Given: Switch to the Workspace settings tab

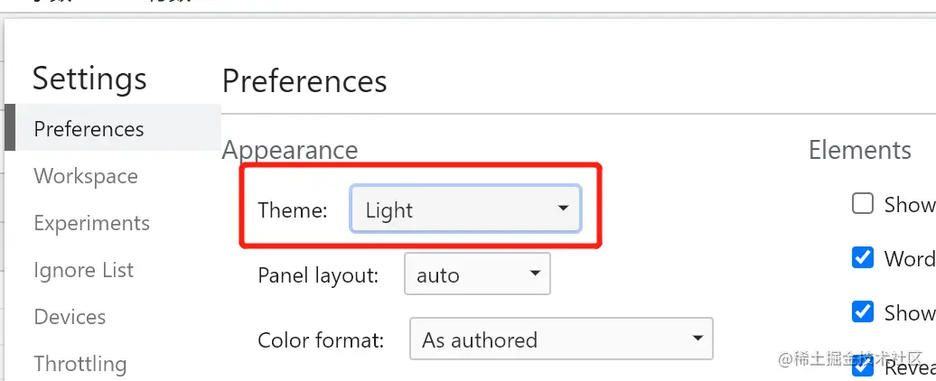Looking at the screenshot, I should (x=86, y=176).
